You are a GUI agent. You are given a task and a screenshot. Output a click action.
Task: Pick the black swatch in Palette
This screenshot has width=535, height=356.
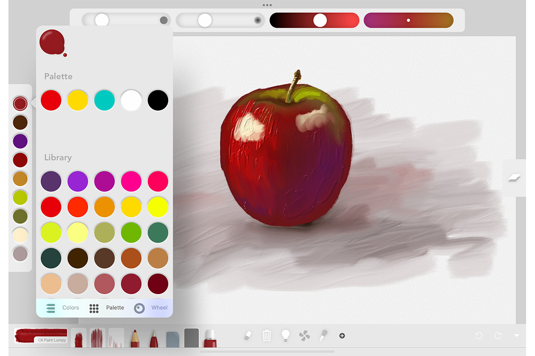click(158, 100)
